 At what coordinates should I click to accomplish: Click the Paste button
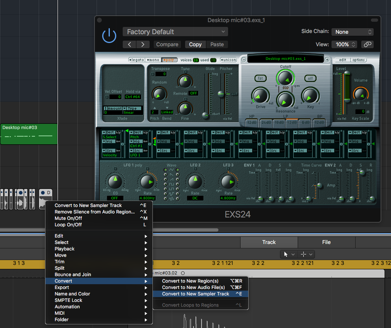coord(217,45)
